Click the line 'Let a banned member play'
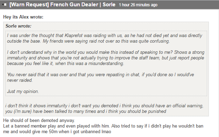Viewport: 219px width, 137px height. [x=103, y=126]
